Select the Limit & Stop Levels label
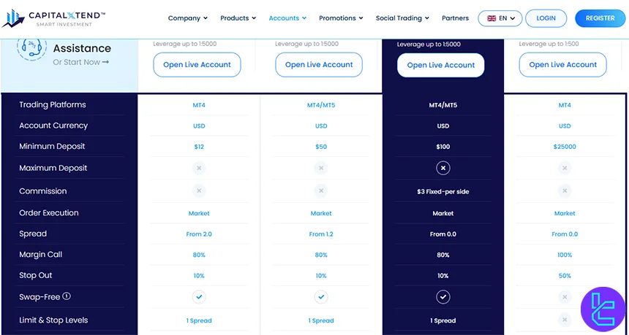This screenshot has width=629, height=335. pyautogui.click(x=53, y=320)
